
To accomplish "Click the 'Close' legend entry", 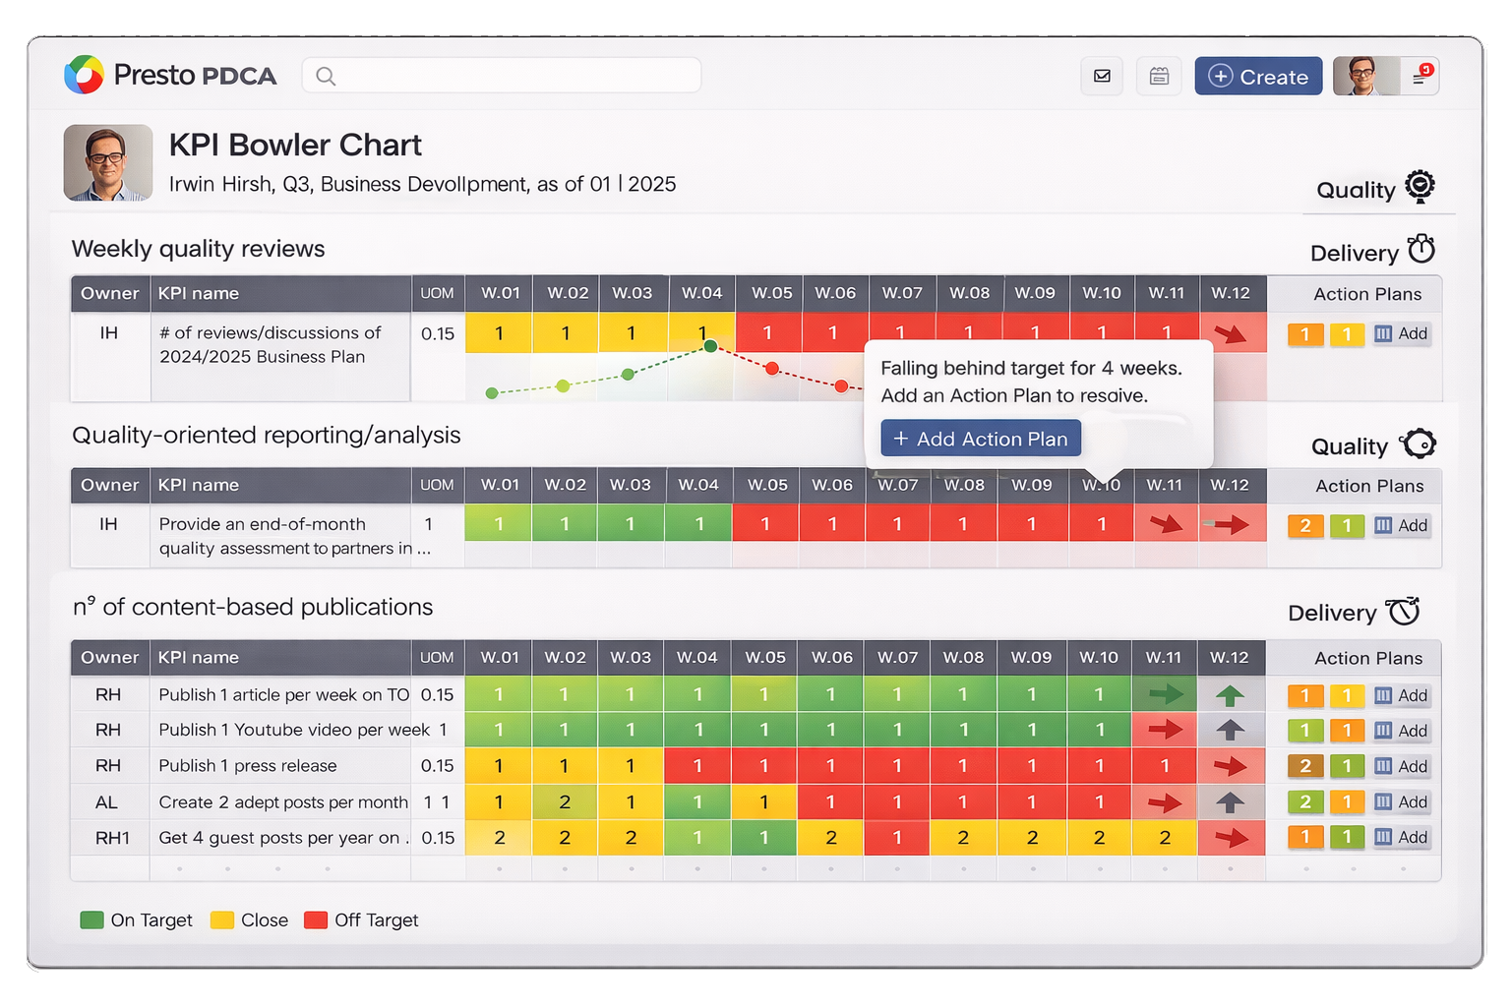I will pos(250,920).
